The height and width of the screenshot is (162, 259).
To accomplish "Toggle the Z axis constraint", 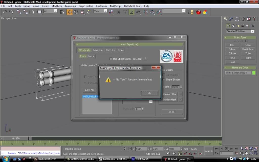I will pyautogui.click(x=132, y=12).
